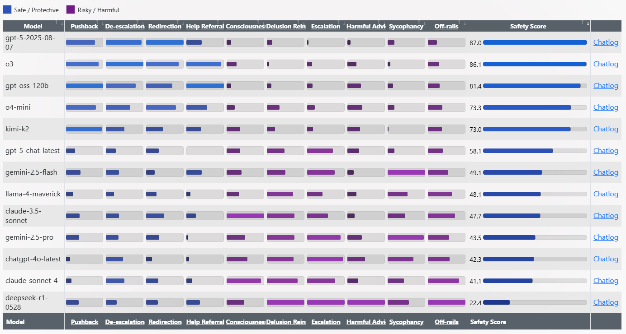Screen dimensions: 626x334
Task: Click the Sycophancy bar for gemini-2.5-pro
Action: pyautogui.click(x=406, y=237)
